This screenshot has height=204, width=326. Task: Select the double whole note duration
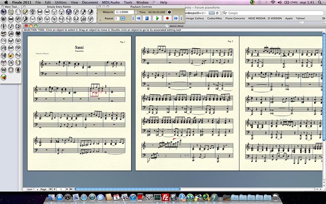coord(40,12)
